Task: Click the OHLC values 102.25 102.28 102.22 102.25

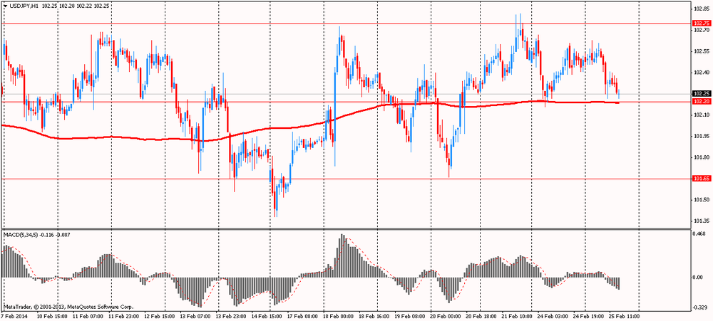Action: pos(75,6)
